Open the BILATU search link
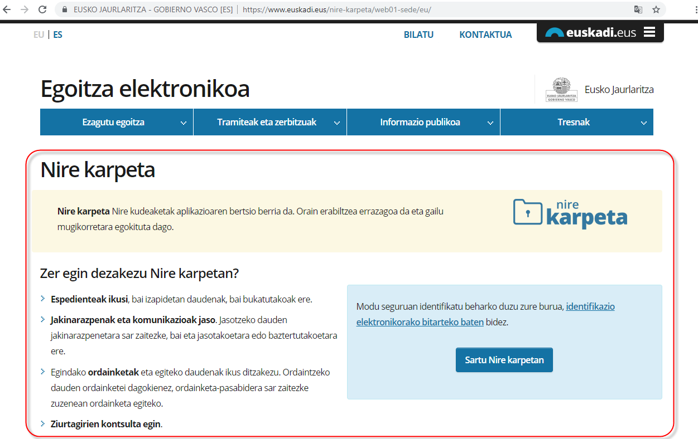 (x=418, y=35)
